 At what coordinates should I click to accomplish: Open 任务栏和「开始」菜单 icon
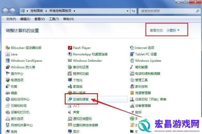pyautogui.click(x=132, y=99)
